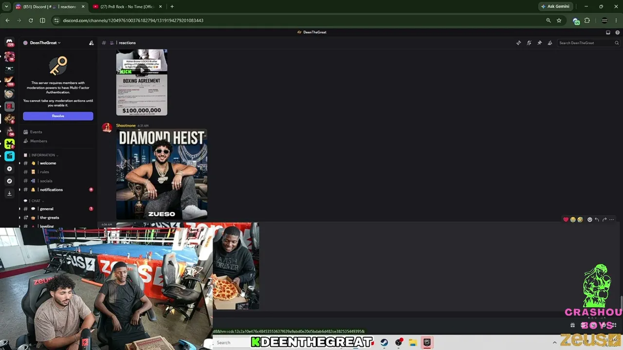The image size is (623, 350).
Task: Open File Explorer from the taskbar
Action: click(x=413, y=343)
